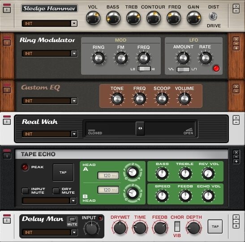
Task: Click the Delay Man DRYWET knob
Action: 120,228
